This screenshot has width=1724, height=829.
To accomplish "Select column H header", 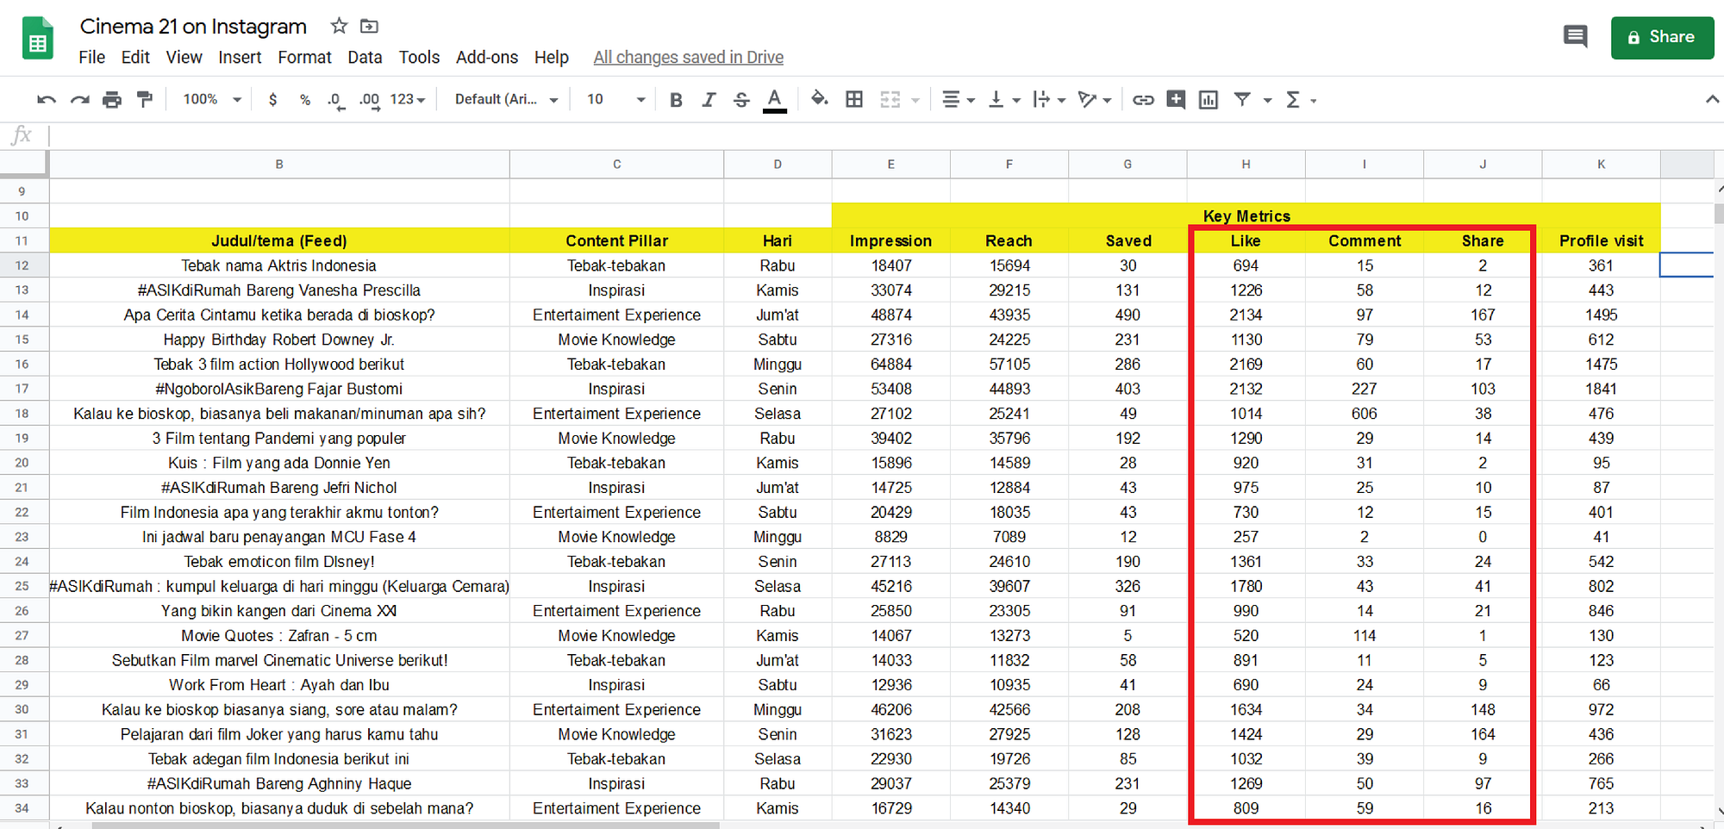I will 1246,164.
